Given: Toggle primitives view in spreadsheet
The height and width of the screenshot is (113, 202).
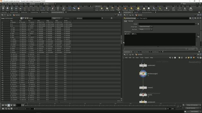Looking at the screenshot, I should [x=26, y=18].
